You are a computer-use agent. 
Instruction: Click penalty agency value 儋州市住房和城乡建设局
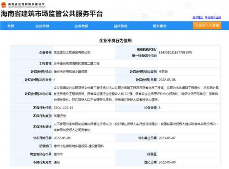pyautogui.click(x=70, y=72)
